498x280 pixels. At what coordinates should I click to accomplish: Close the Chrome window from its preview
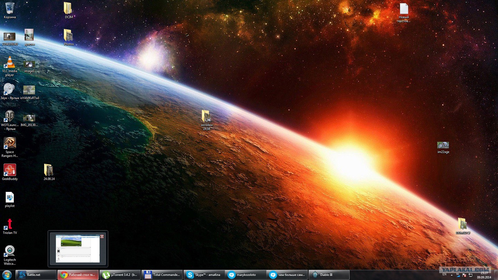point(102,236)
